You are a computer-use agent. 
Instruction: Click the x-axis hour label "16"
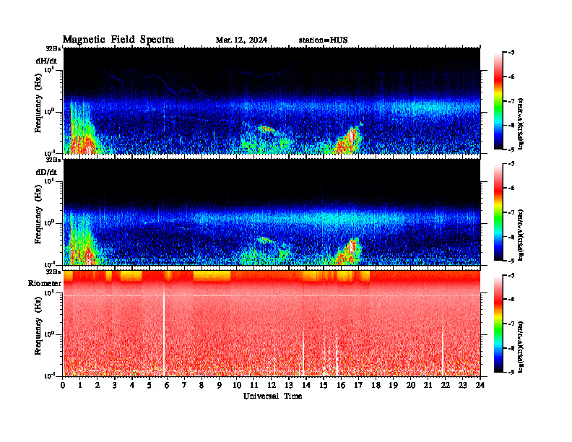coord(341,386)
